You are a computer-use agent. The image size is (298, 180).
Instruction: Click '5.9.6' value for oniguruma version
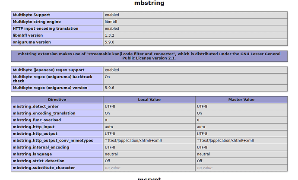(x=195, y=42)
